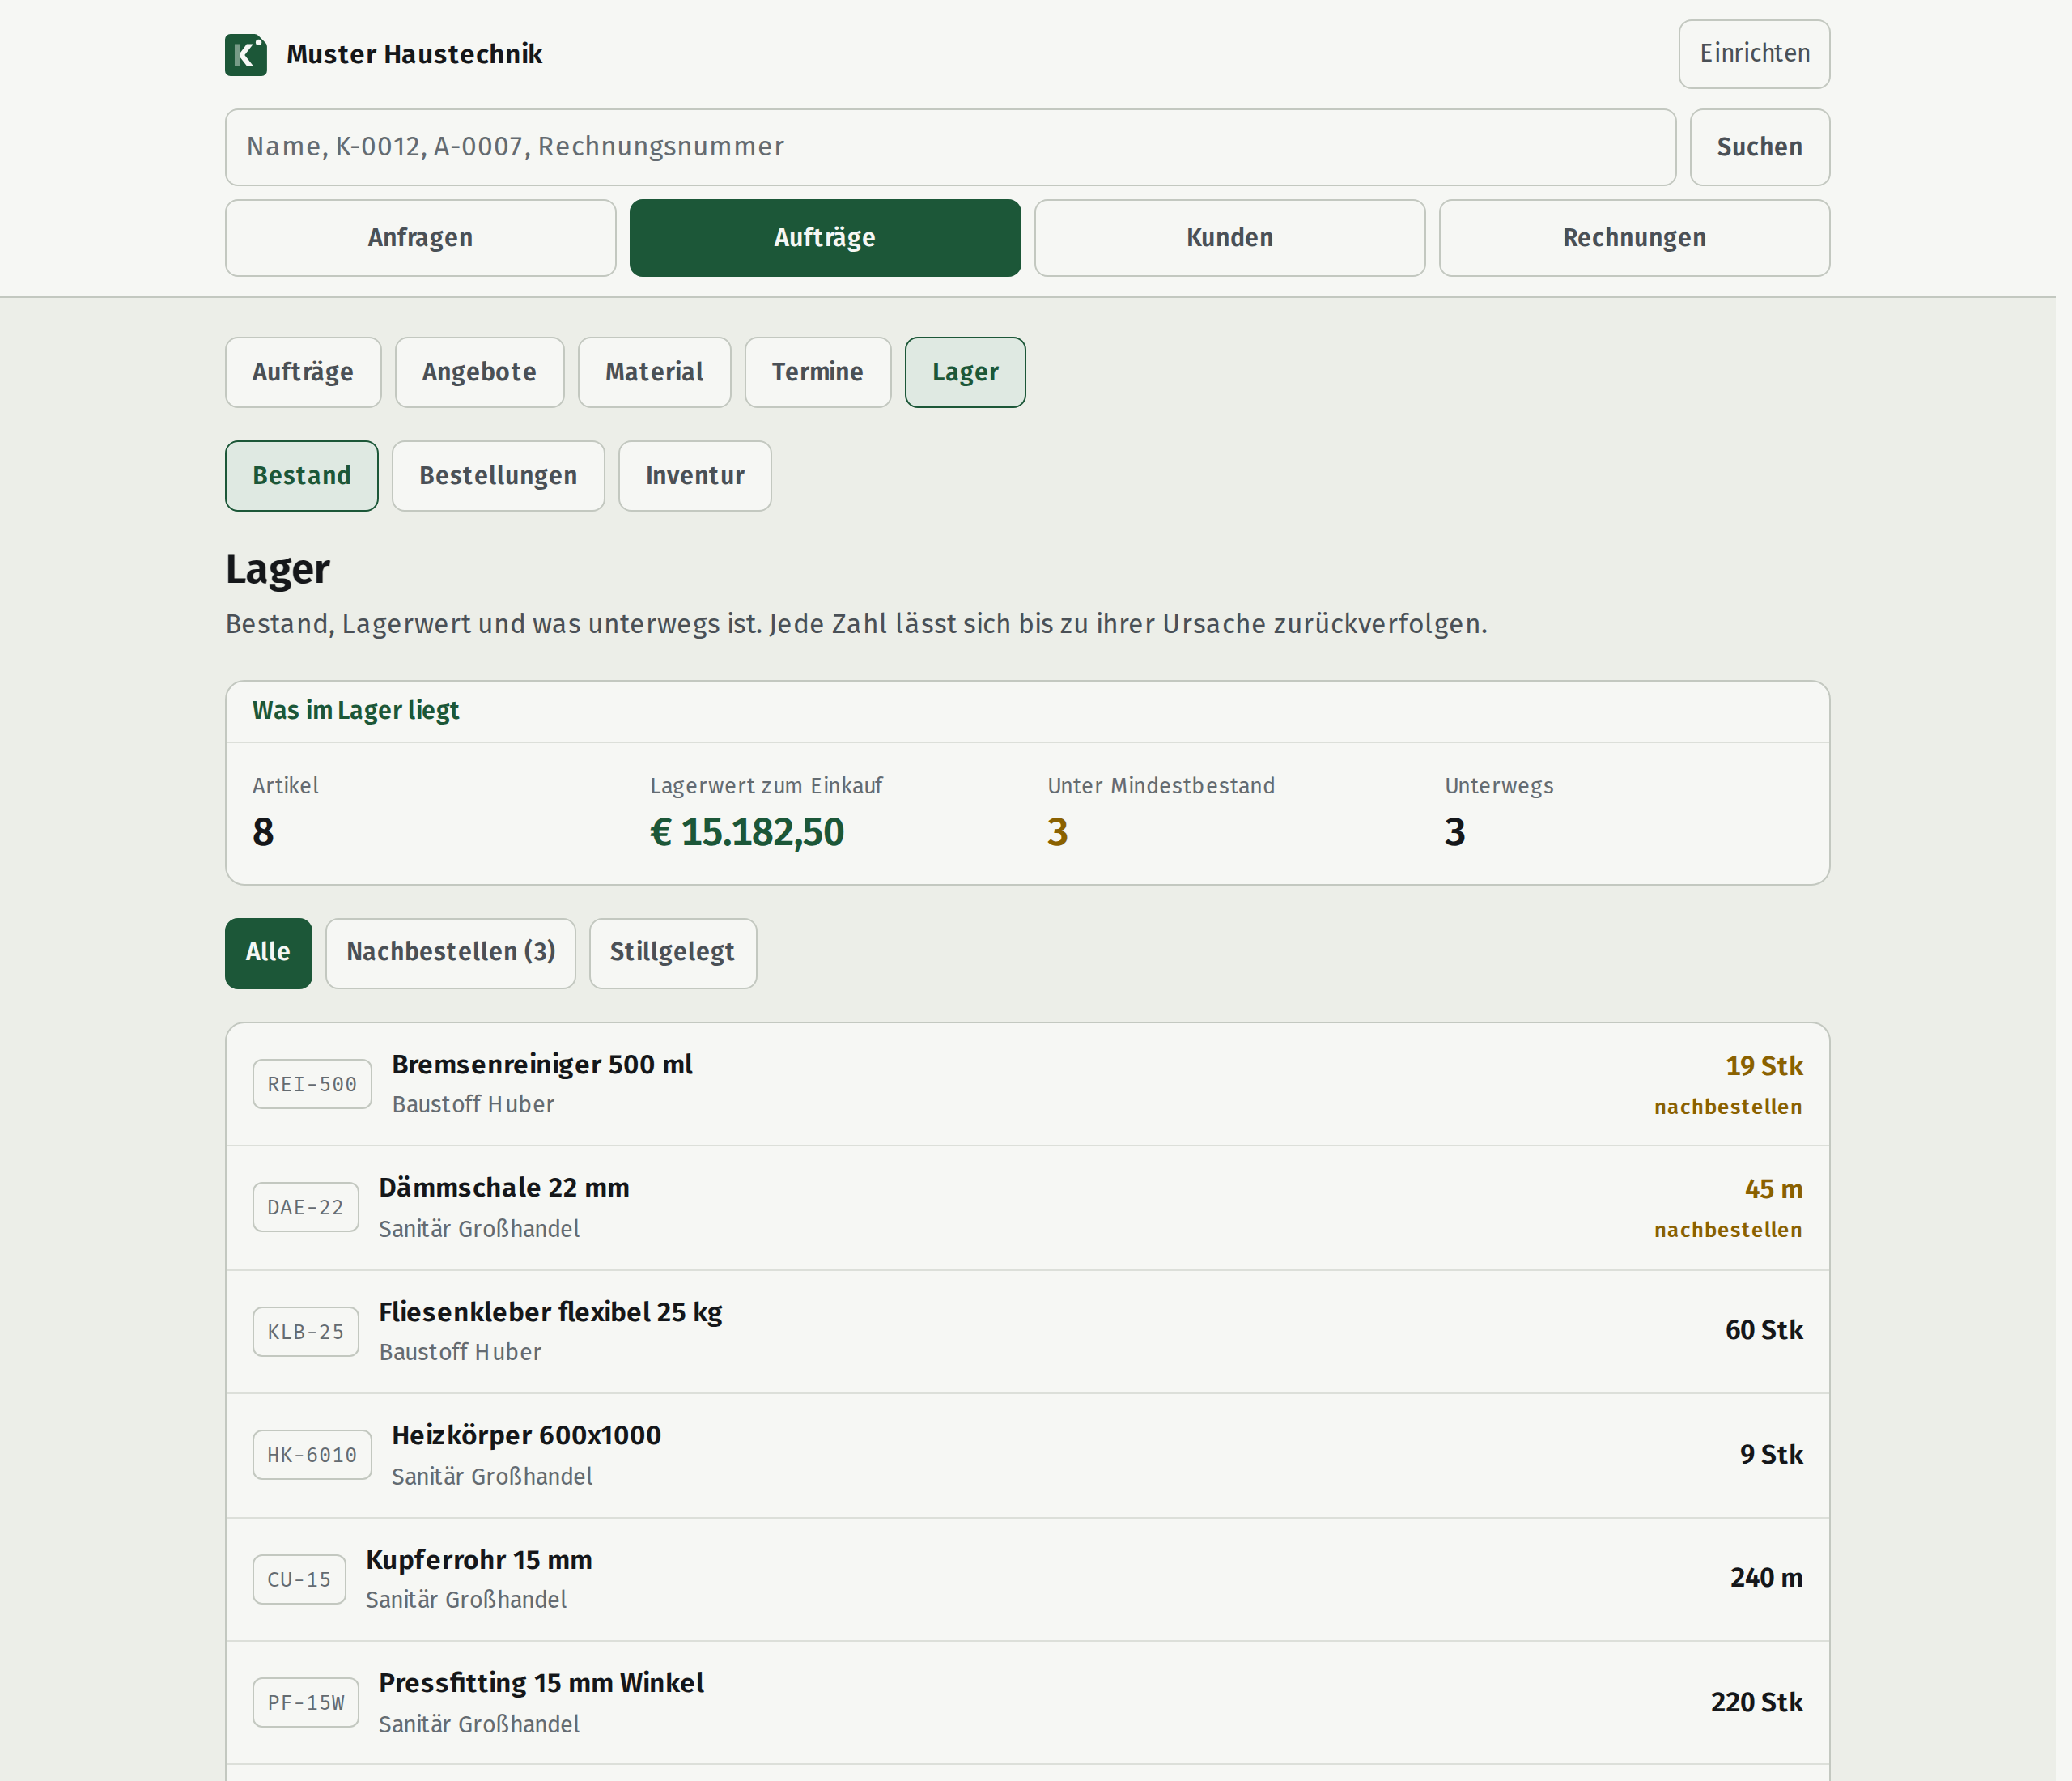Click the 9 Stk stock quantity

click(x=1771, y=1455)
